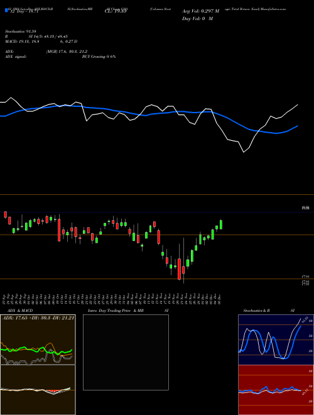Click the blue Stochastics chart panel
Screen dimensions: 314x415
click(276, 340)
